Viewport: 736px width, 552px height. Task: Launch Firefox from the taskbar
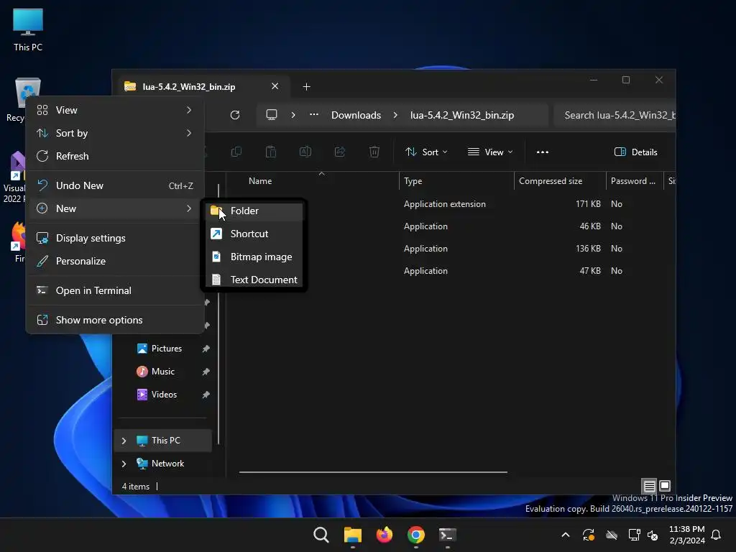(385, 535)
